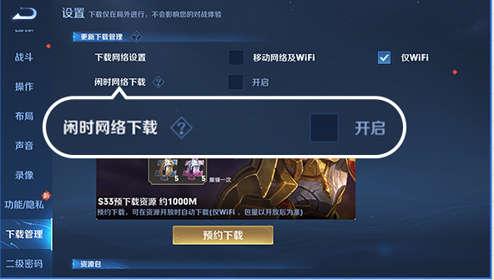Uncheck the 仅WiFi checkbox
This screenshot has width=494, height=280.
[384, 58]
